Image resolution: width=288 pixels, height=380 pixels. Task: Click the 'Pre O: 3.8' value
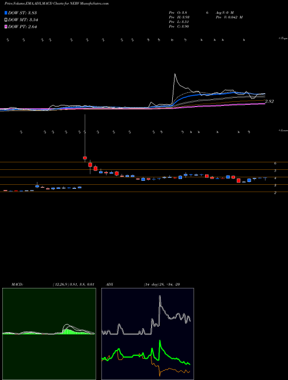tap(178, 12)
